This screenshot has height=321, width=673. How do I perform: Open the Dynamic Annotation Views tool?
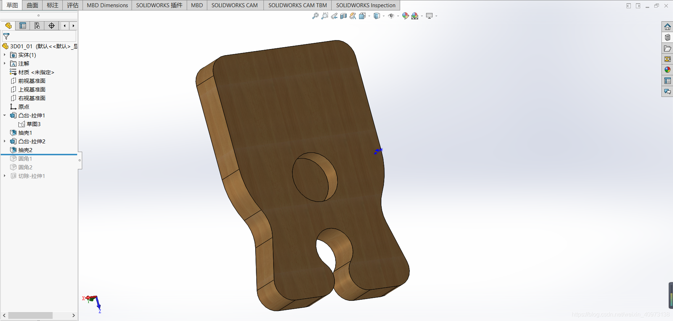[x=353, y=16]
